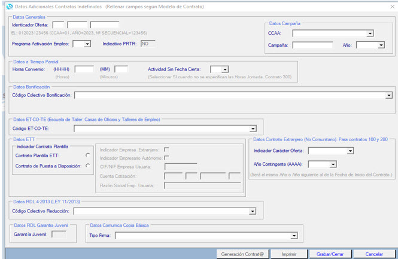Select Contrato Plantilla ETT radio button

click(x=88, y=156)
